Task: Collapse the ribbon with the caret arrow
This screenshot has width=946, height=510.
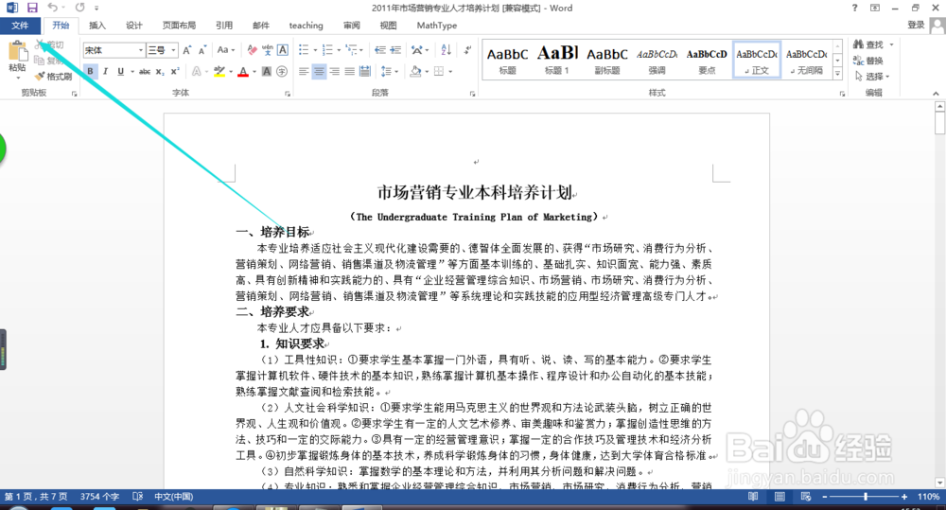Action: [936, 94]
